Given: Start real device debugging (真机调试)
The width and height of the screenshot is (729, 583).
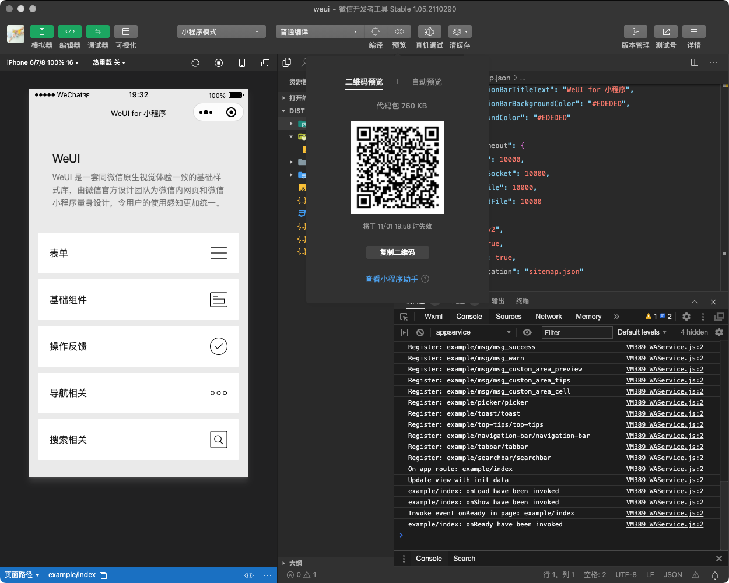Looking at the screenshot, I should coord(430,31).
